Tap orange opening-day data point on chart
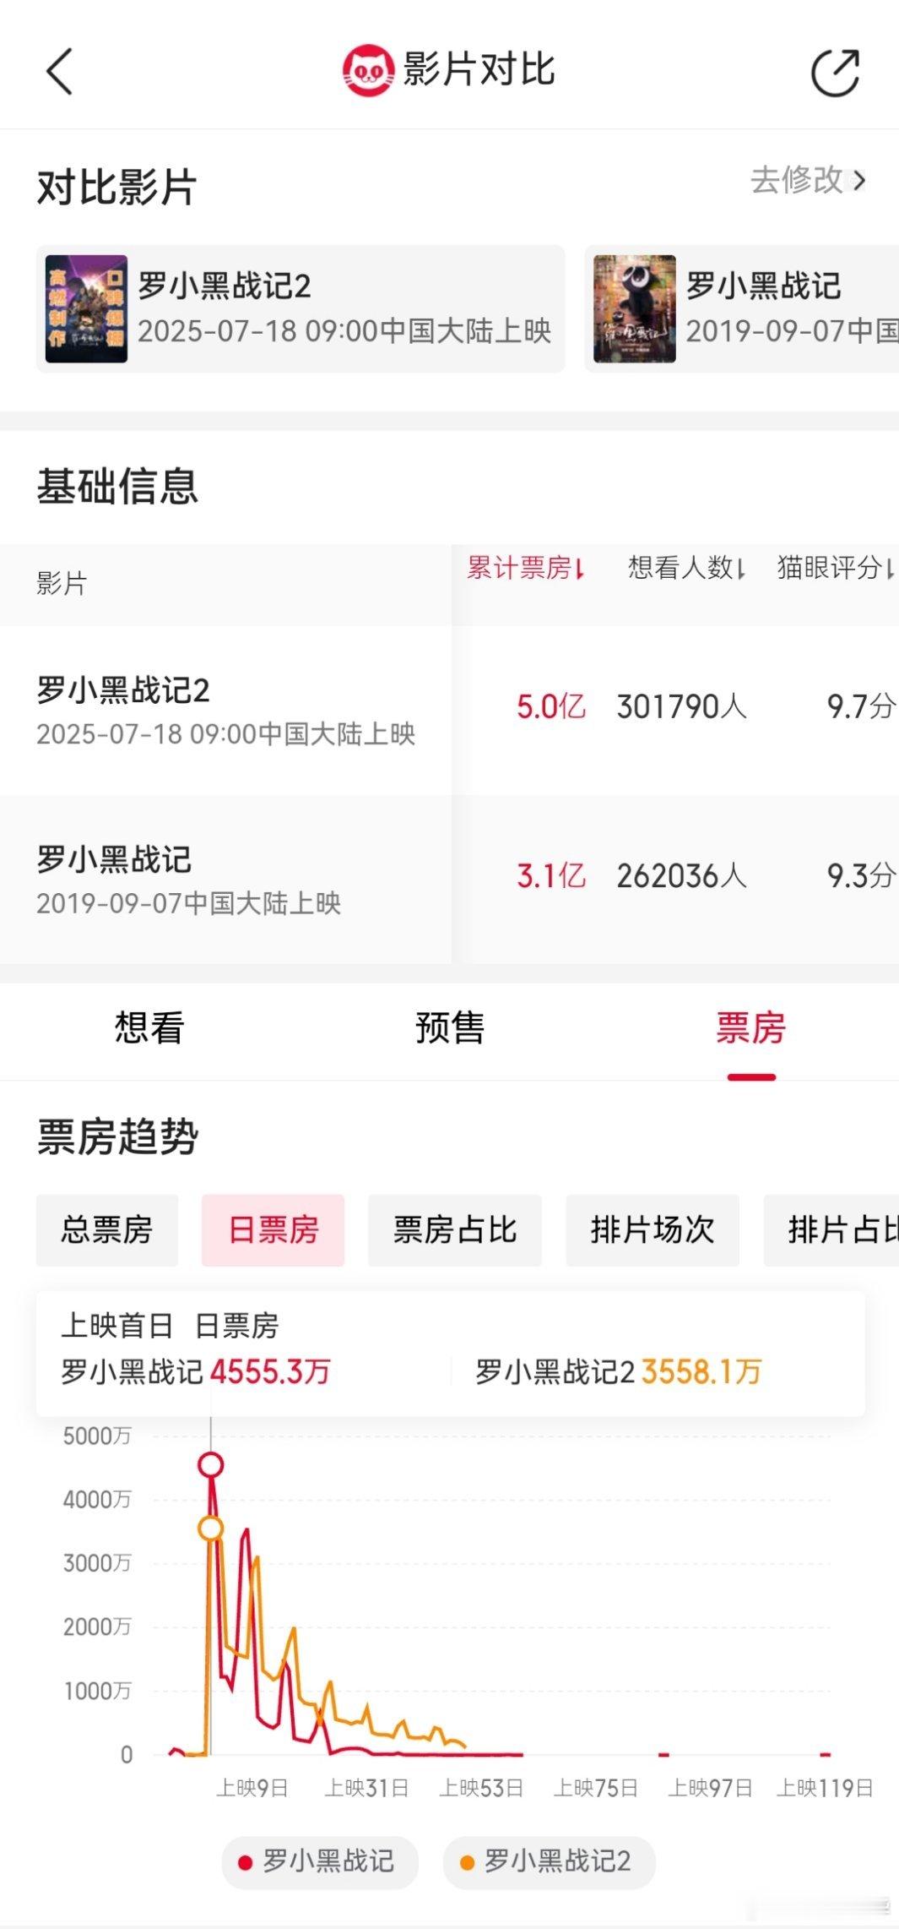Viewport: 899px width, 1929px height. pos(211,1528)
